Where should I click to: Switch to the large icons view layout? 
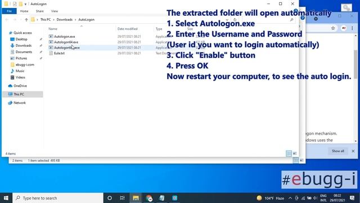point(295,153)
